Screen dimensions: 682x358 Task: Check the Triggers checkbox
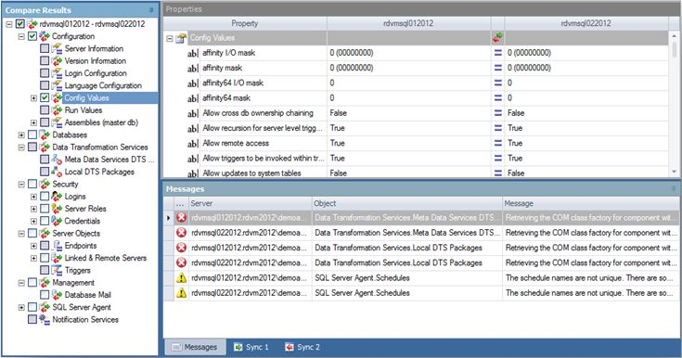coord(45,270)
